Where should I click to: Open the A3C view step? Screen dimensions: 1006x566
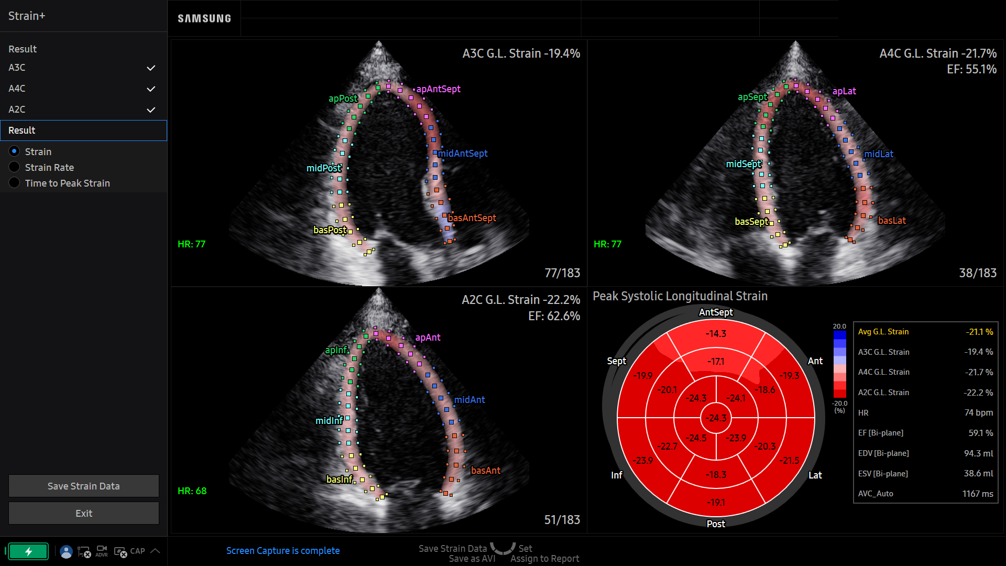click(83, 68)
